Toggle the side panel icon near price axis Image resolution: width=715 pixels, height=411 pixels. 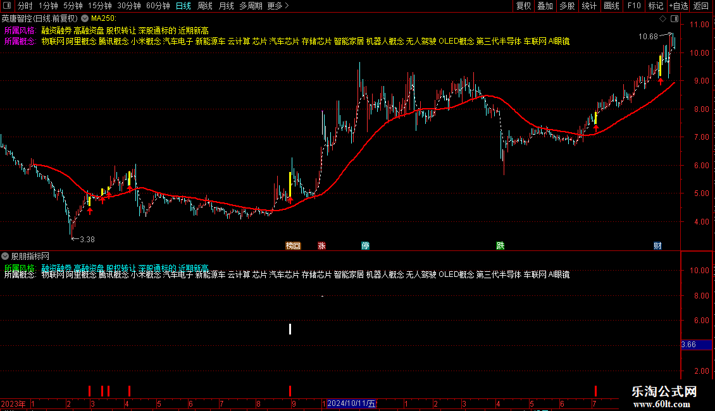[x=675, y=19]
